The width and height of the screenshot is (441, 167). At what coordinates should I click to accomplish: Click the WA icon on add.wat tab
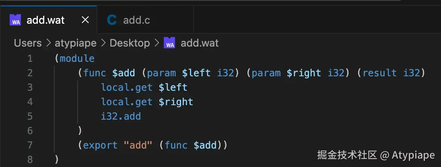[15, 20]
